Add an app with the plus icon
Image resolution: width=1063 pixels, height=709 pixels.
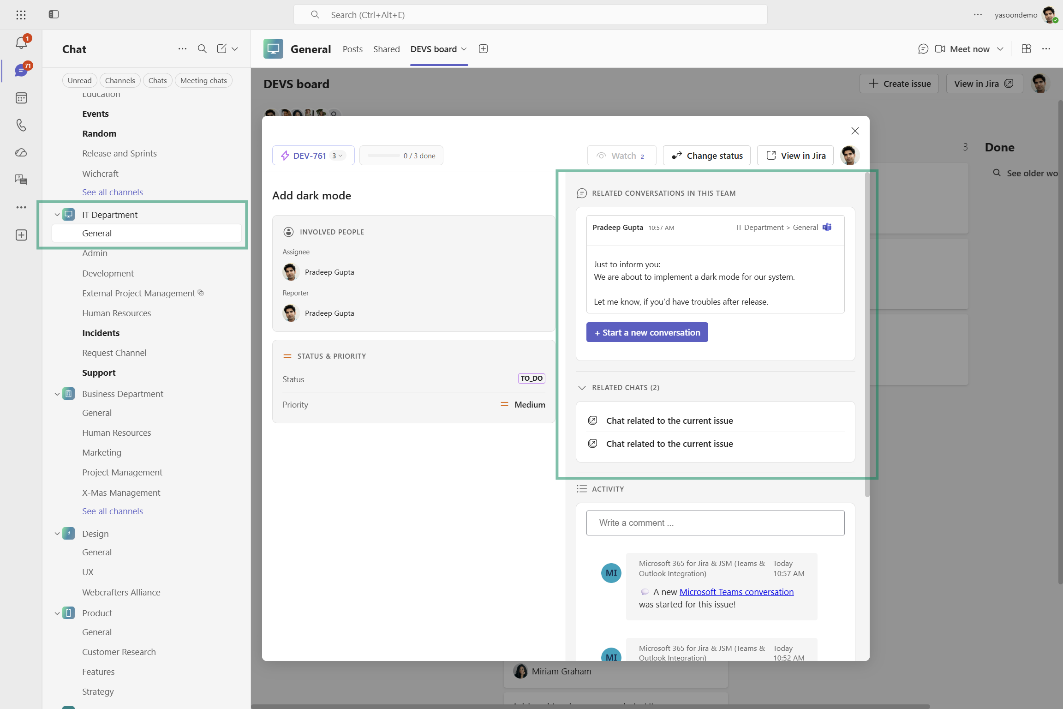[21, 235]
